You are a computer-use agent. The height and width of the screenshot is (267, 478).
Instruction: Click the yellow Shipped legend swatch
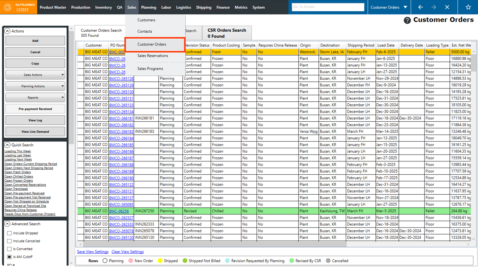point(160,261)
